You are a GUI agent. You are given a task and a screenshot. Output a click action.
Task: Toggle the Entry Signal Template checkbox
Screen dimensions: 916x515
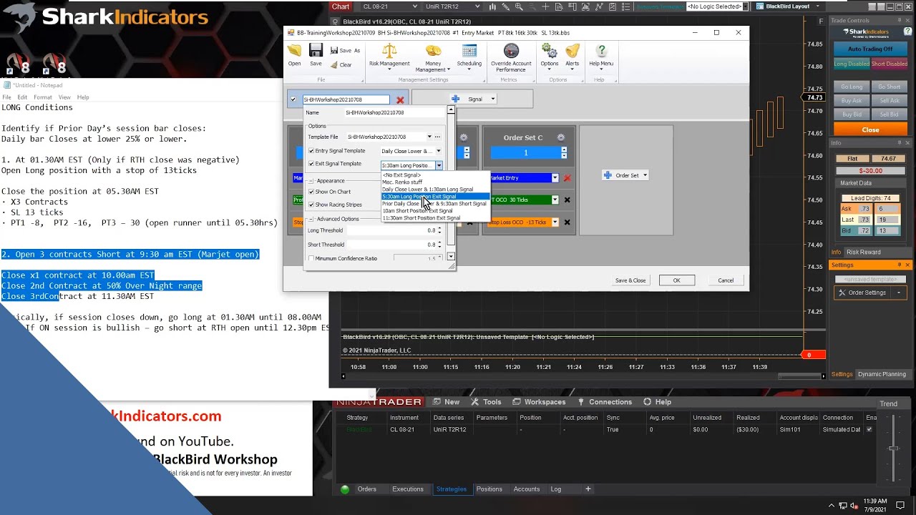311,151
